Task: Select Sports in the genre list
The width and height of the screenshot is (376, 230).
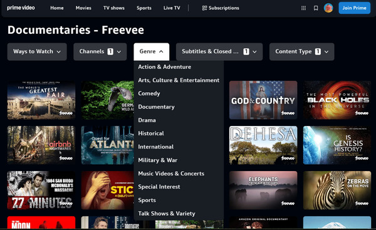Action: (147, 201)
